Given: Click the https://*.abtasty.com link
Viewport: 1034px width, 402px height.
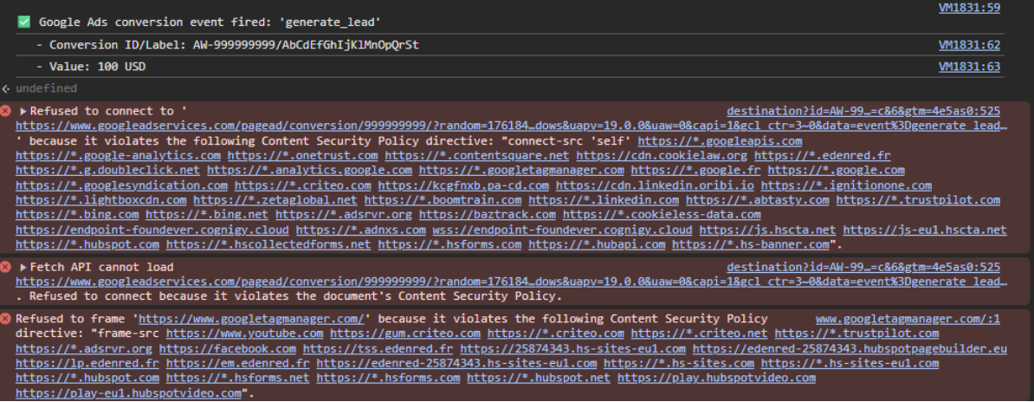Looking at the screenshot, I should [757, 200].
